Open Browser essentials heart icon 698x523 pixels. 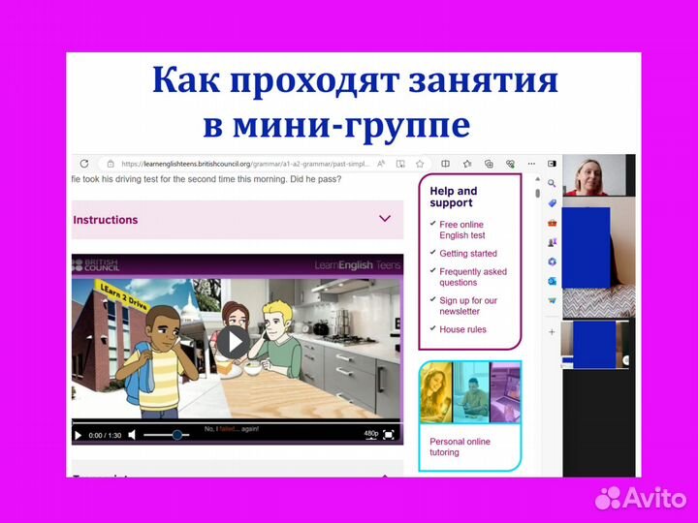click(511, 164)
